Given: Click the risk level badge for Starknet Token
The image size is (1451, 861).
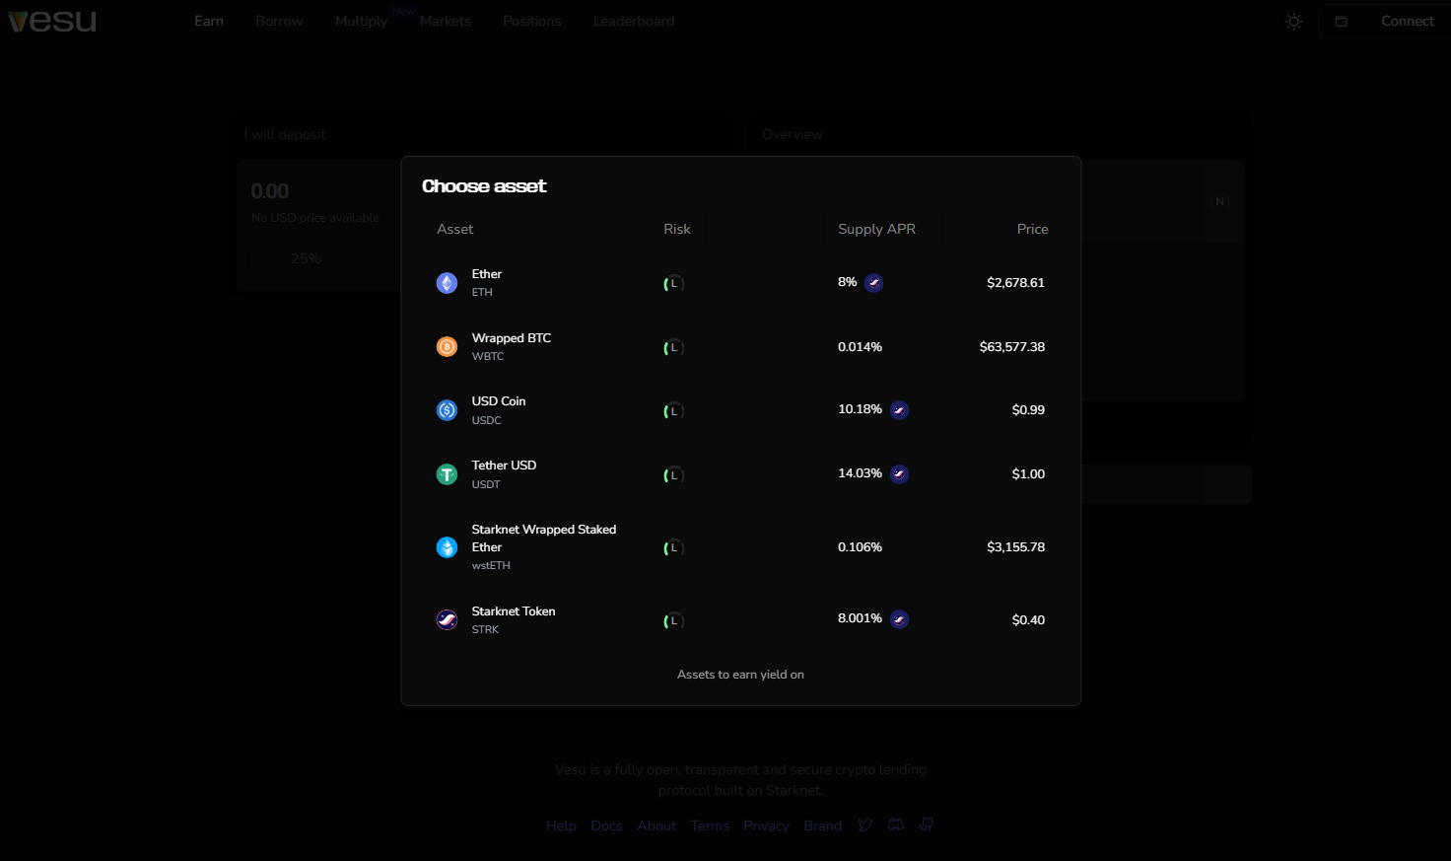Looking at the screenshot, I should pyautogui.click(x=673, y=621).
